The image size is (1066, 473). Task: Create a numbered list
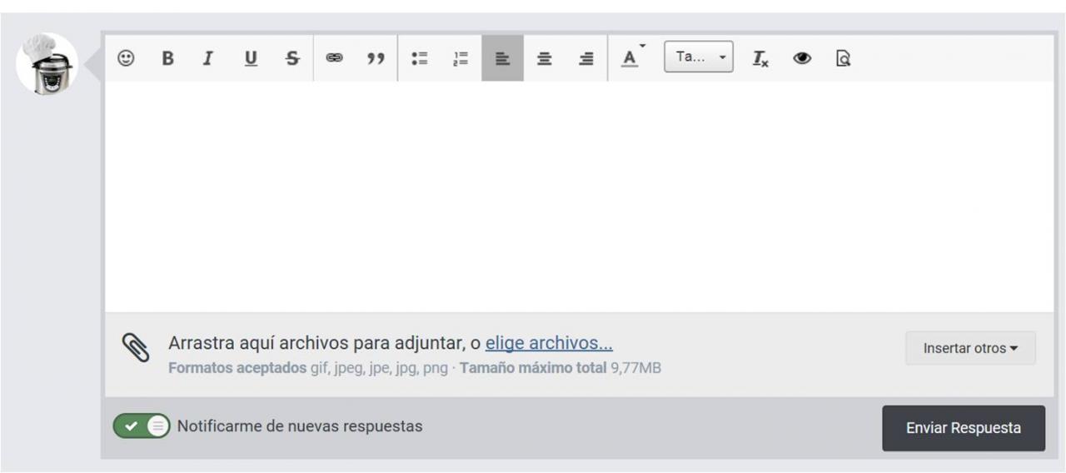click(461, 58)
